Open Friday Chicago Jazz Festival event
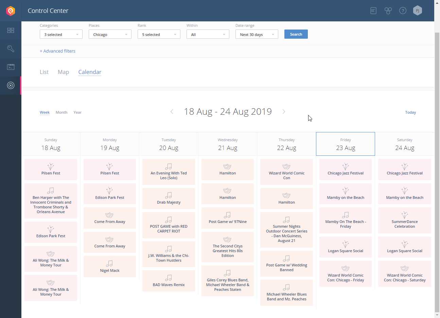This screenshot has width=440, height=318. click(346, 169)
